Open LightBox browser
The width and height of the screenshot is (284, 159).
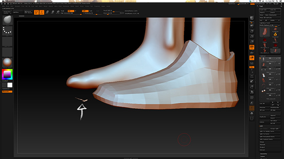pyautogui.click(x=18, y=12)
